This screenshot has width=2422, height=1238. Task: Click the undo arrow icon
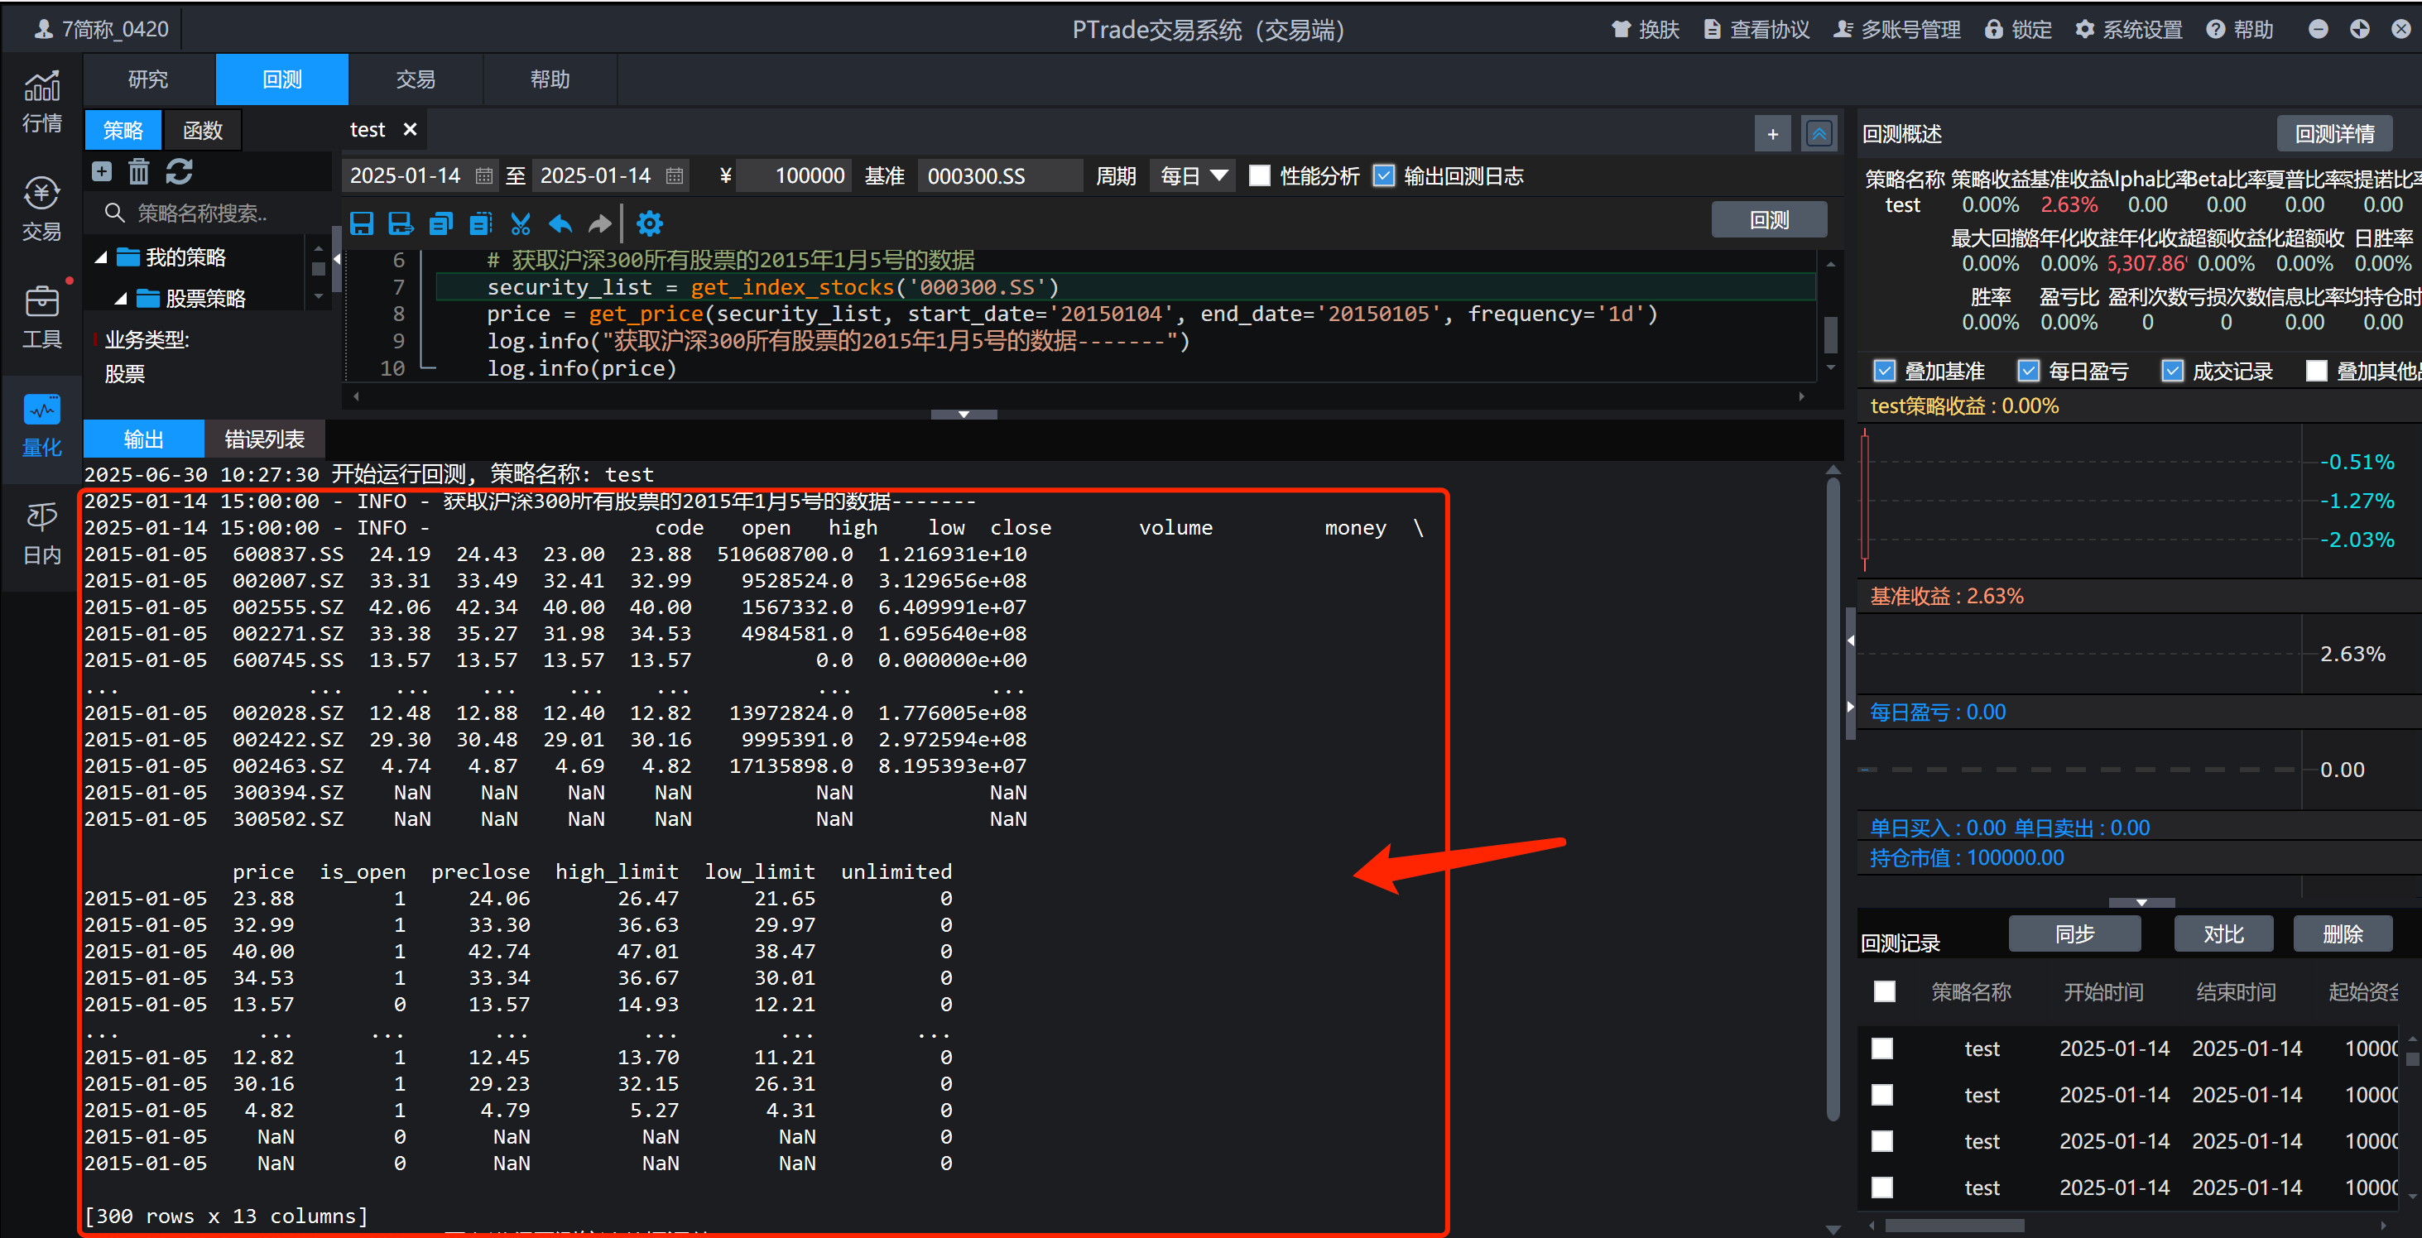tap(560, 223)
